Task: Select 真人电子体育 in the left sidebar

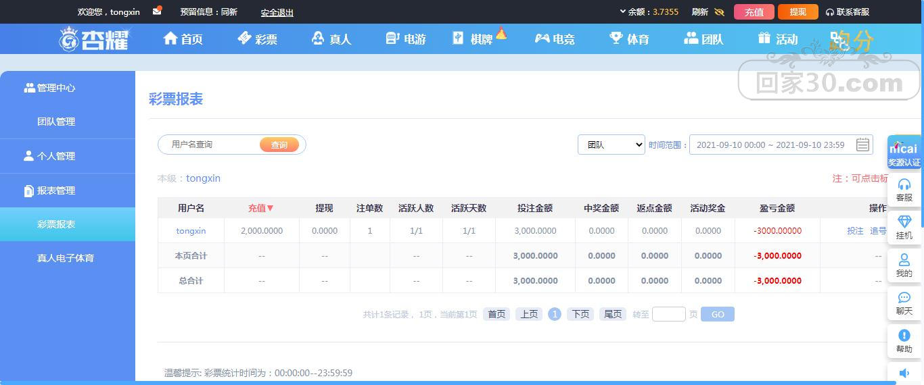Action: click(66, 258)
